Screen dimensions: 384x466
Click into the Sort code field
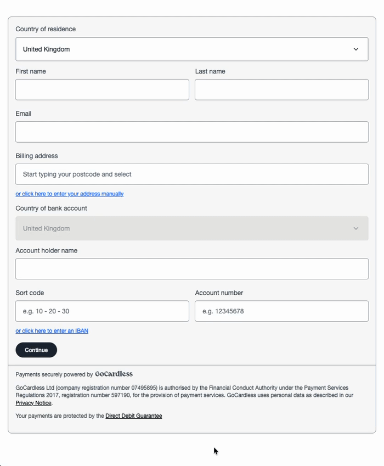click(102, 311)
